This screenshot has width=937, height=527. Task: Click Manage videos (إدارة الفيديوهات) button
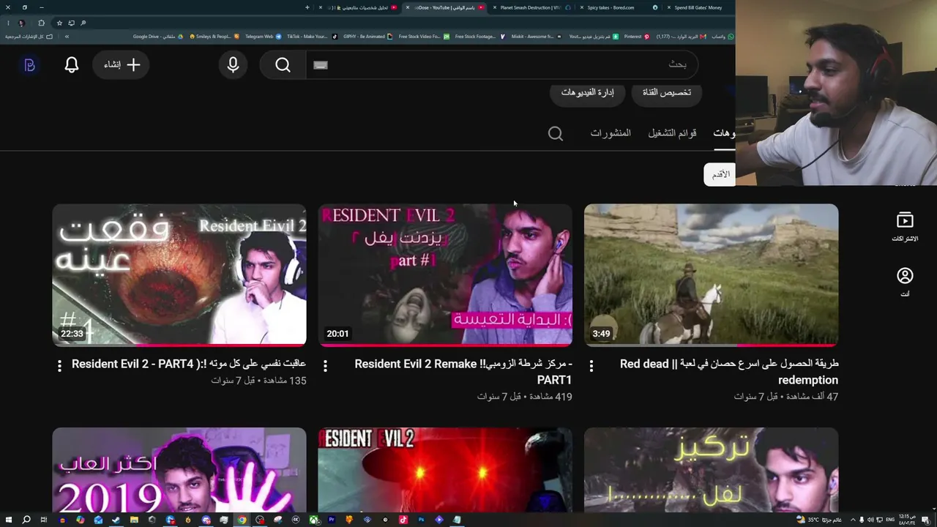click(588, 92)
